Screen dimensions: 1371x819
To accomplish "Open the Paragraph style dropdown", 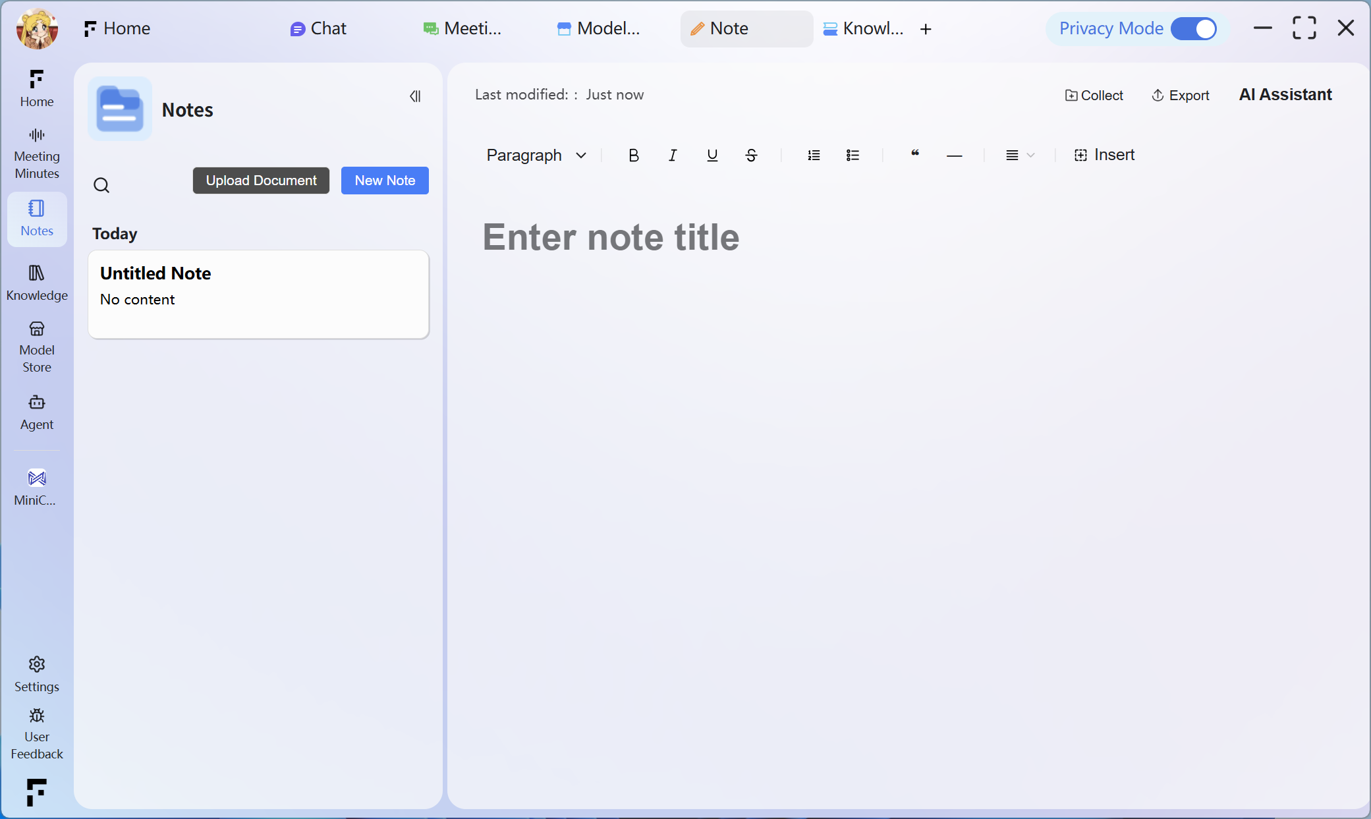I will [x=536, y=155].
